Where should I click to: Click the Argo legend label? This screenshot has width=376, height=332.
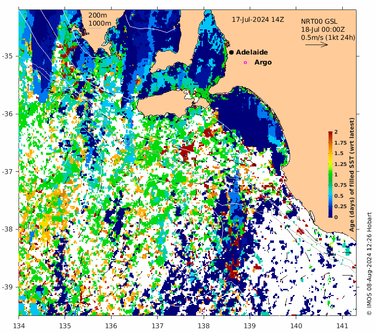point(263,62)
